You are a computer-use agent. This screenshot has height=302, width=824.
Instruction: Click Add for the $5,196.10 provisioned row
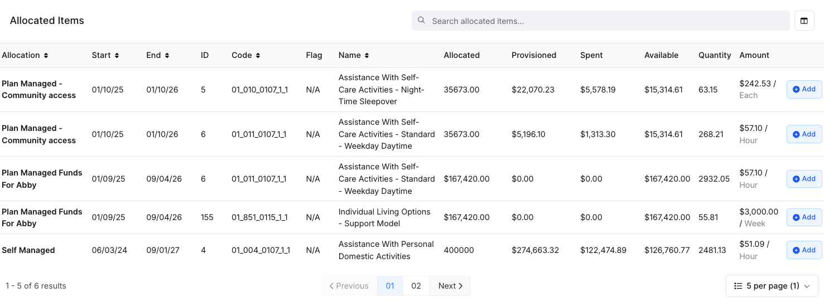tap(804, 134)
